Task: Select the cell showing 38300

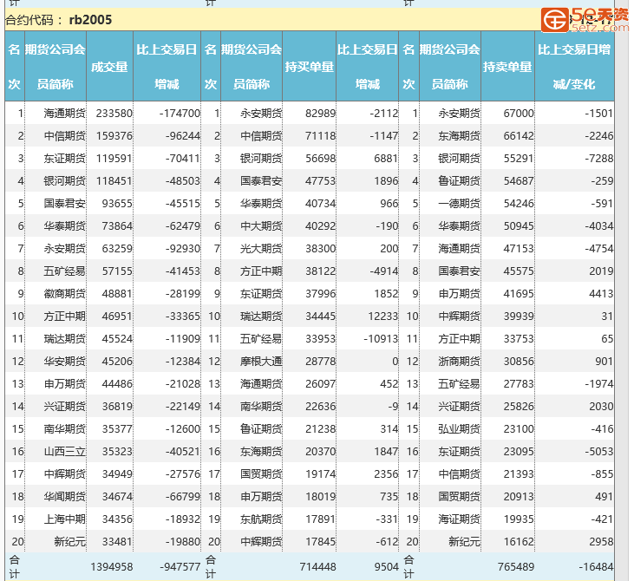Action: point(321,249)
